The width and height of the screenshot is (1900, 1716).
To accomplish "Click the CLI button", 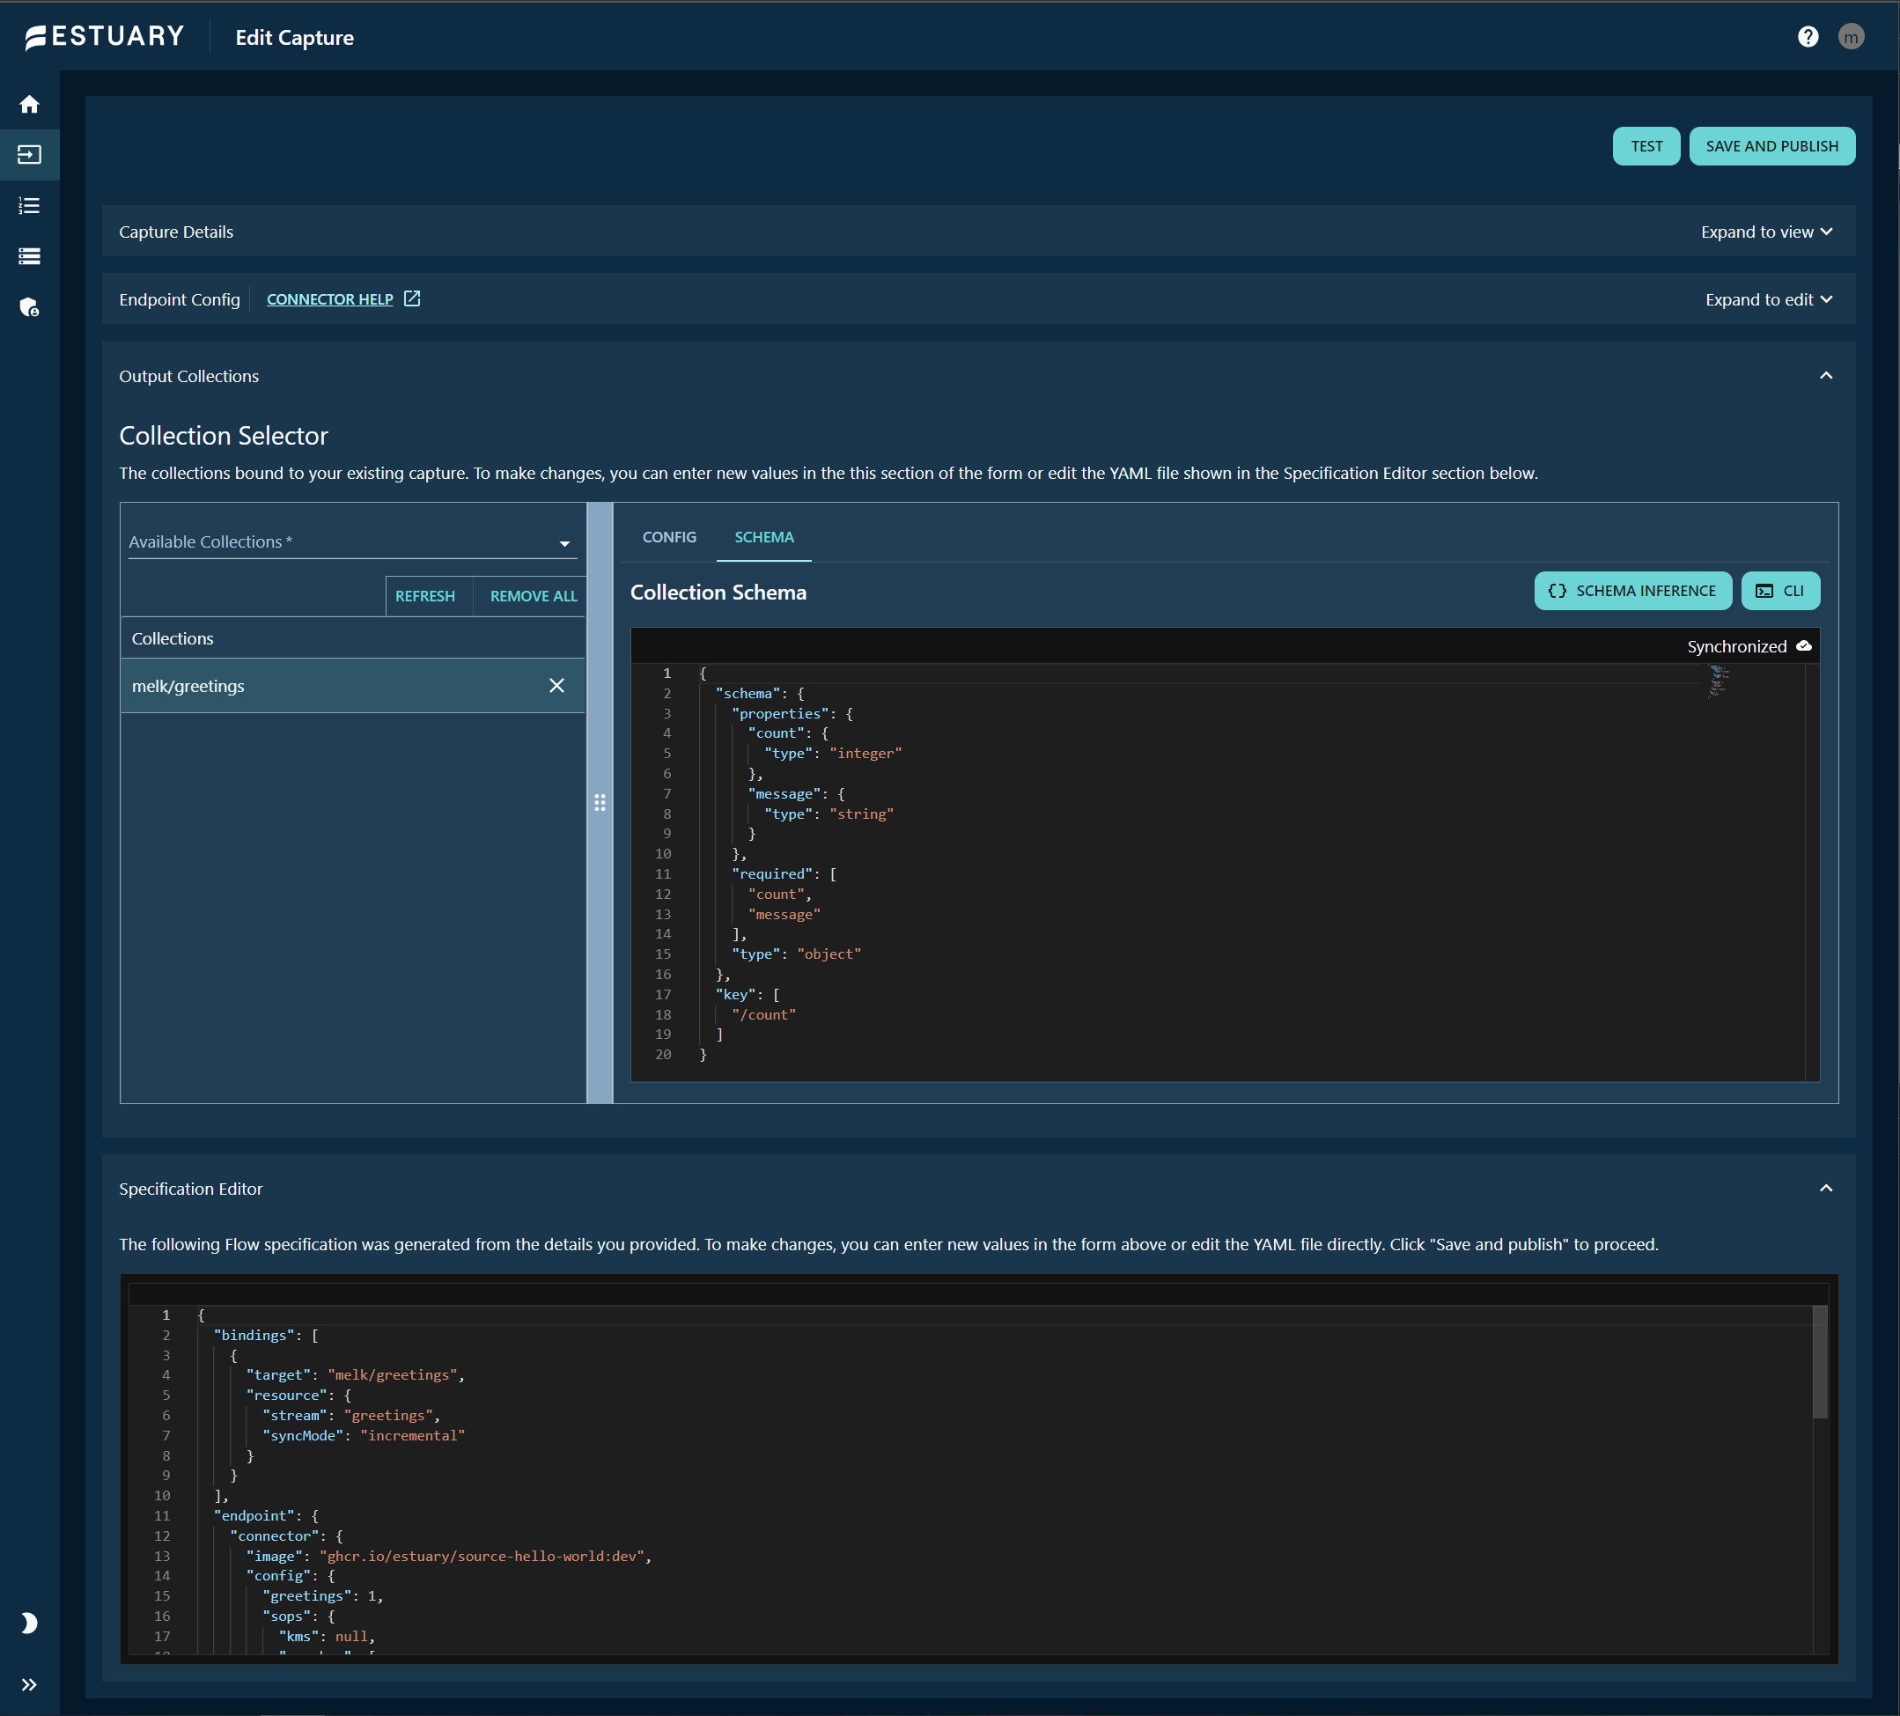I will pos(1779,592).
